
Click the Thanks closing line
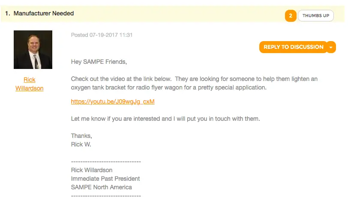tap(81, 136)
